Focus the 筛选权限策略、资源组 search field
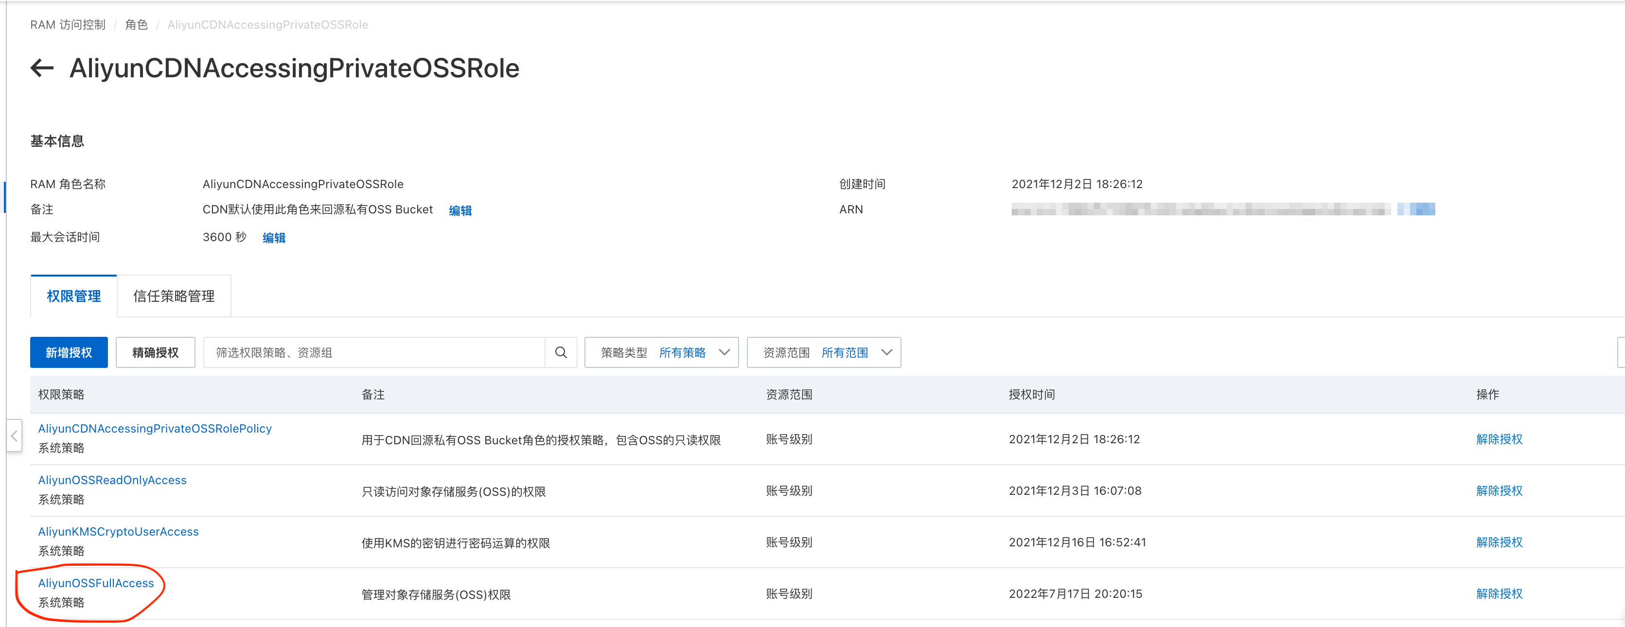The width and height of the screenshot is (1625, 627). (x=374, y=352)
